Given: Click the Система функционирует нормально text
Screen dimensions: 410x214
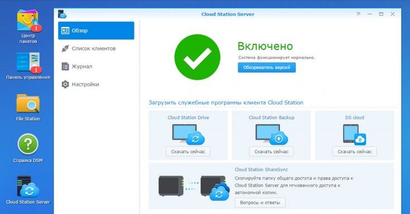Looking at the screenshot, I should [277, 57].
